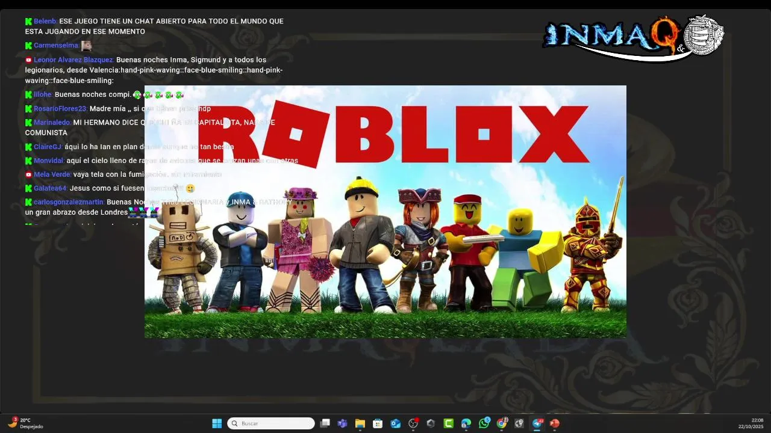
Task: Click the Buscar search box in taskbar
Action: 271,423
